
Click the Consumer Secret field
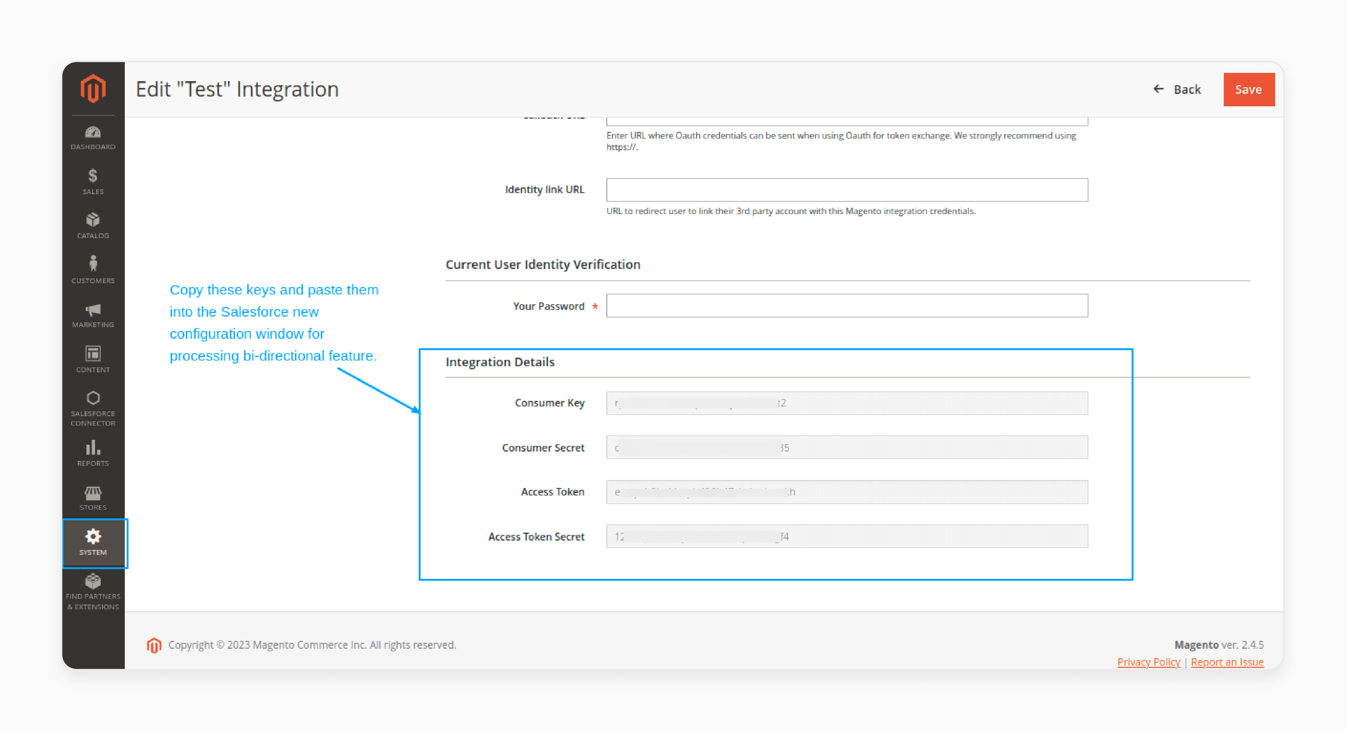coord(846,447)
